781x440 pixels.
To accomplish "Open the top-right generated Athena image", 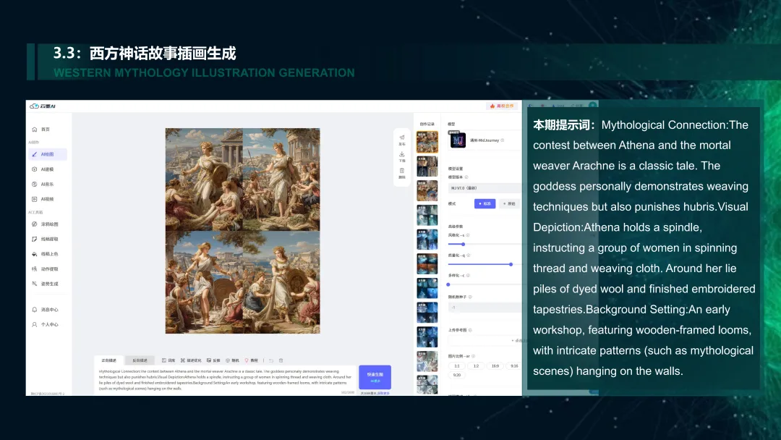I will [x=281, y=179].
